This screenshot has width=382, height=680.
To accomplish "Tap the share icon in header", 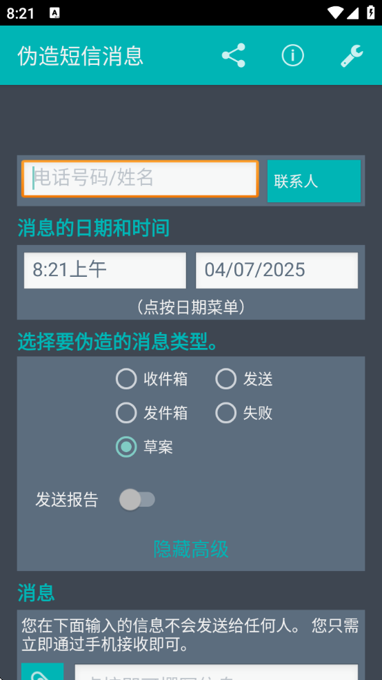I will coord(234,55).
